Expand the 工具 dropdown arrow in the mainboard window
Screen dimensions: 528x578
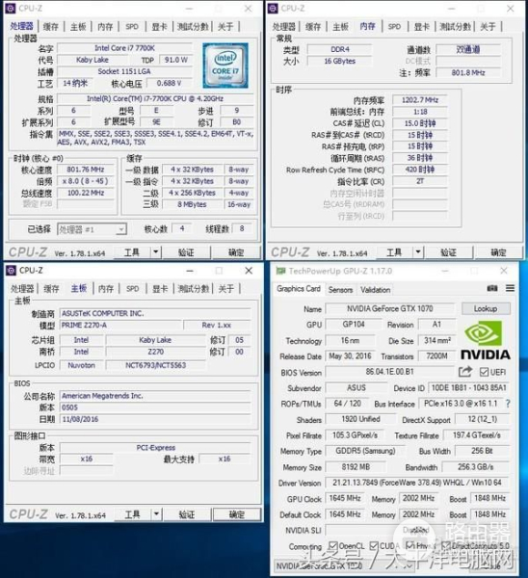click(156, 513)
